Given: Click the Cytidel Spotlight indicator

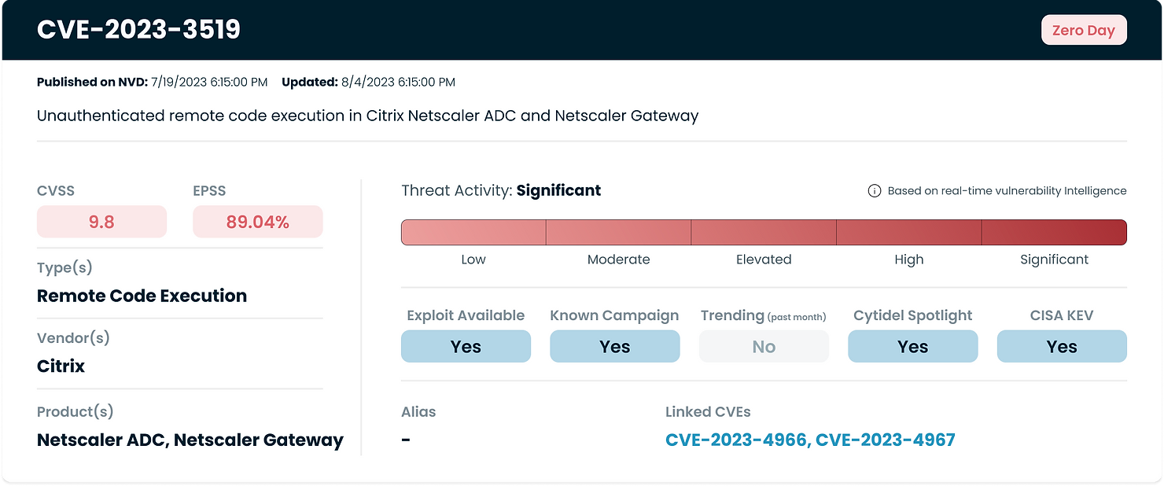Looking at the screenshot, I should pos(912,346).
